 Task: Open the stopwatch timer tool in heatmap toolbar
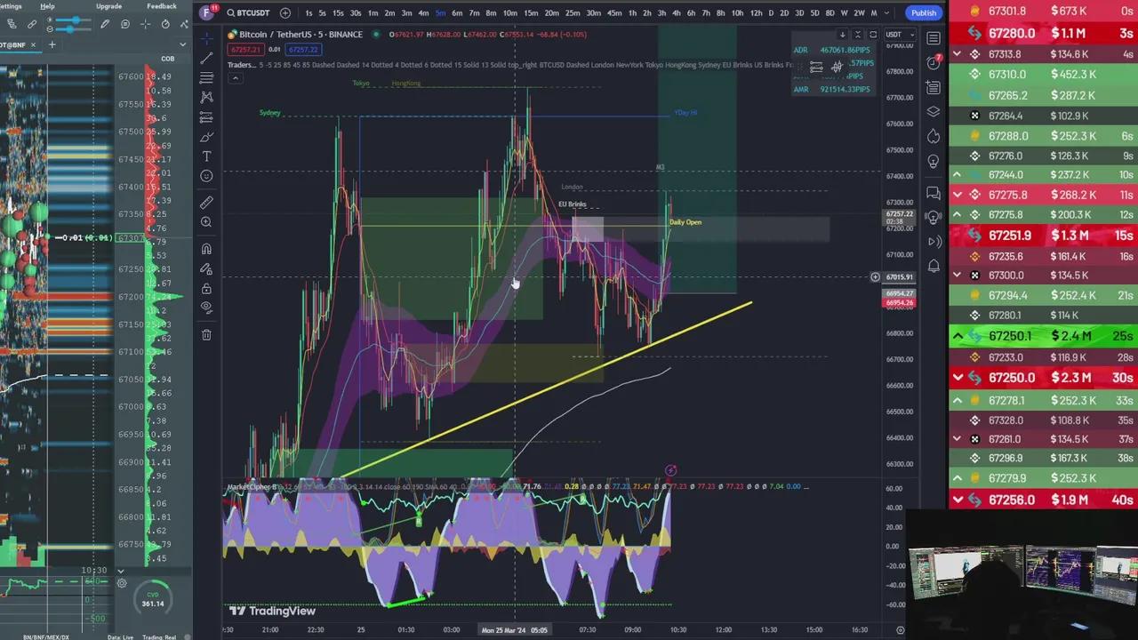click(165, 24)
